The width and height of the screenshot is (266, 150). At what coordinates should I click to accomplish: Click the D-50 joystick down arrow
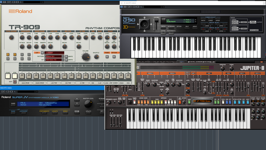pos(144,31)
